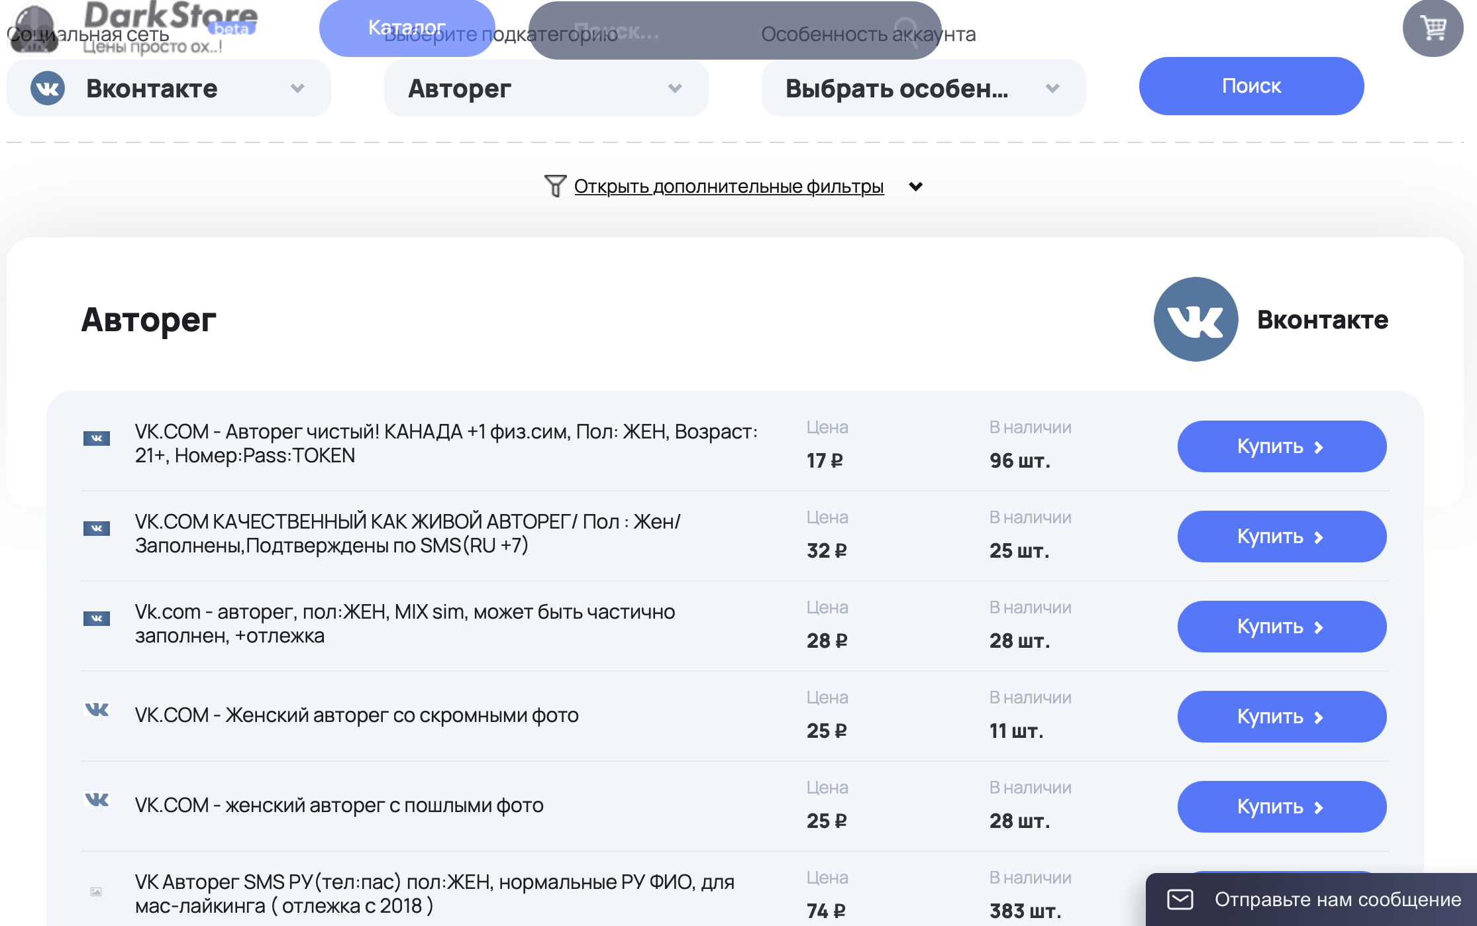The image size is (1477, 926).
Task: Open the Открыть дополнительные фильтры link
Action: coord(729,187)
